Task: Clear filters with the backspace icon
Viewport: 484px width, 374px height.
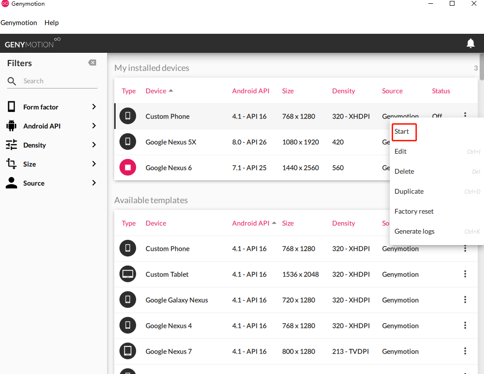Action: tap(92, 63)
